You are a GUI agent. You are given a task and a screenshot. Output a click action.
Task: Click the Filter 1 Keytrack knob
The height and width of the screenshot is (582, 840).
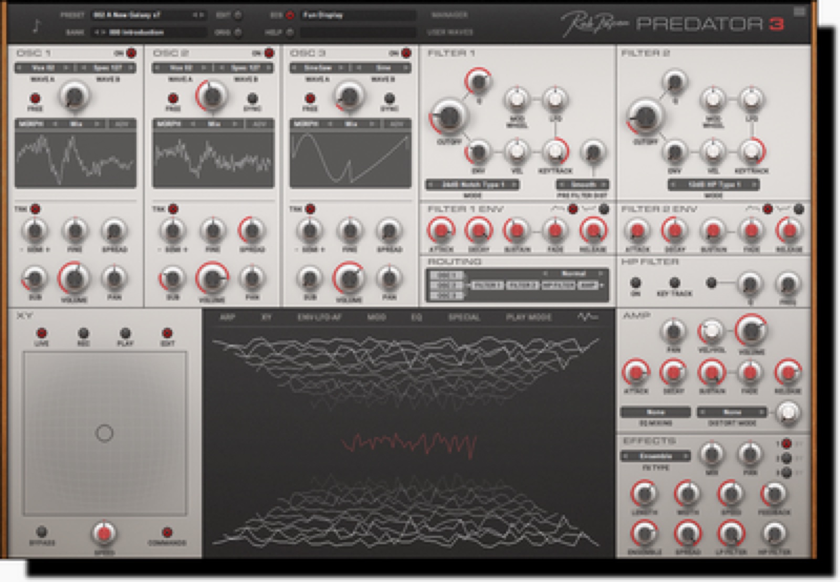click(554, 151)
